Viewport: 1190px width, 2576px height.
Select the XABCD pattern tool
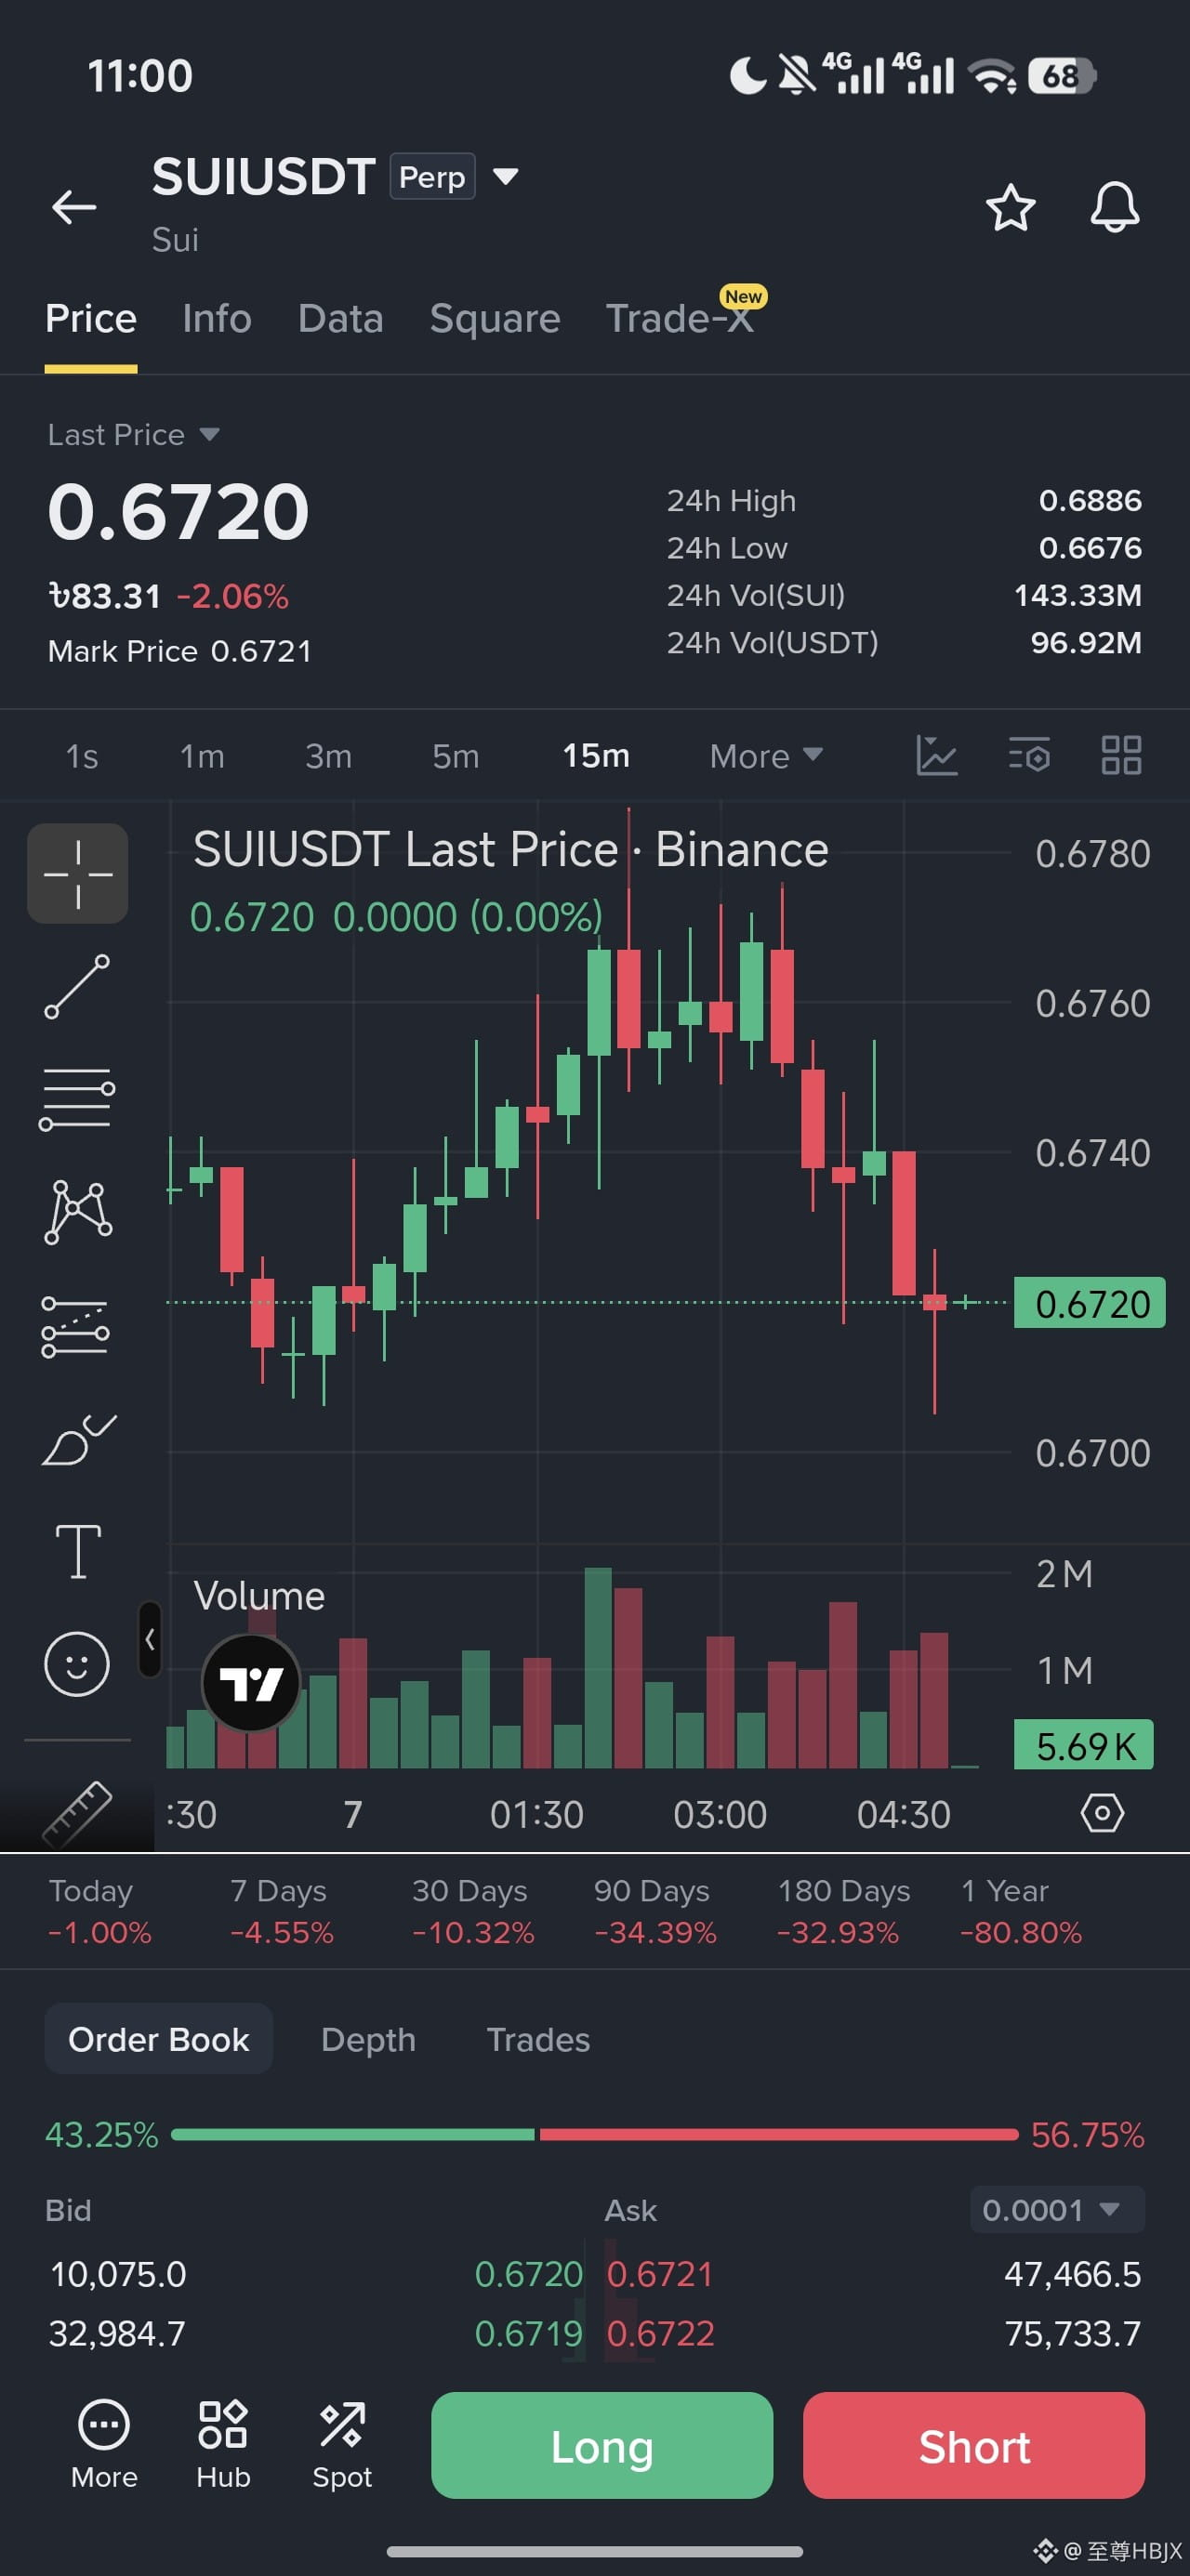point(77,1212)
